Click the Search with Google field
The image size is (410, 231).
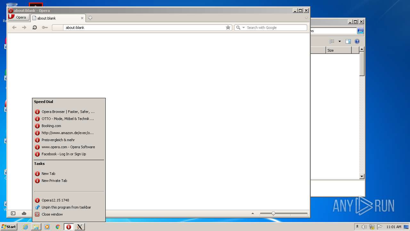[x=276, y=28]
